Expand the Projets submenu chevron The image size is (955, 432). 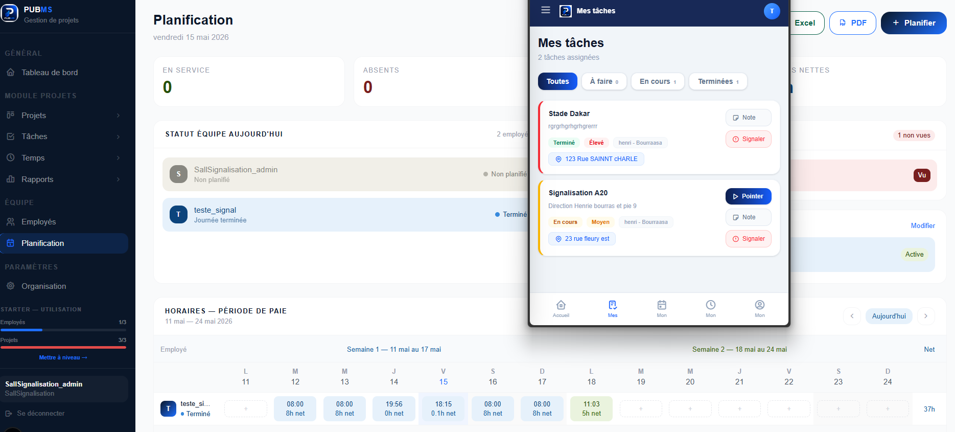coord(119,116)
